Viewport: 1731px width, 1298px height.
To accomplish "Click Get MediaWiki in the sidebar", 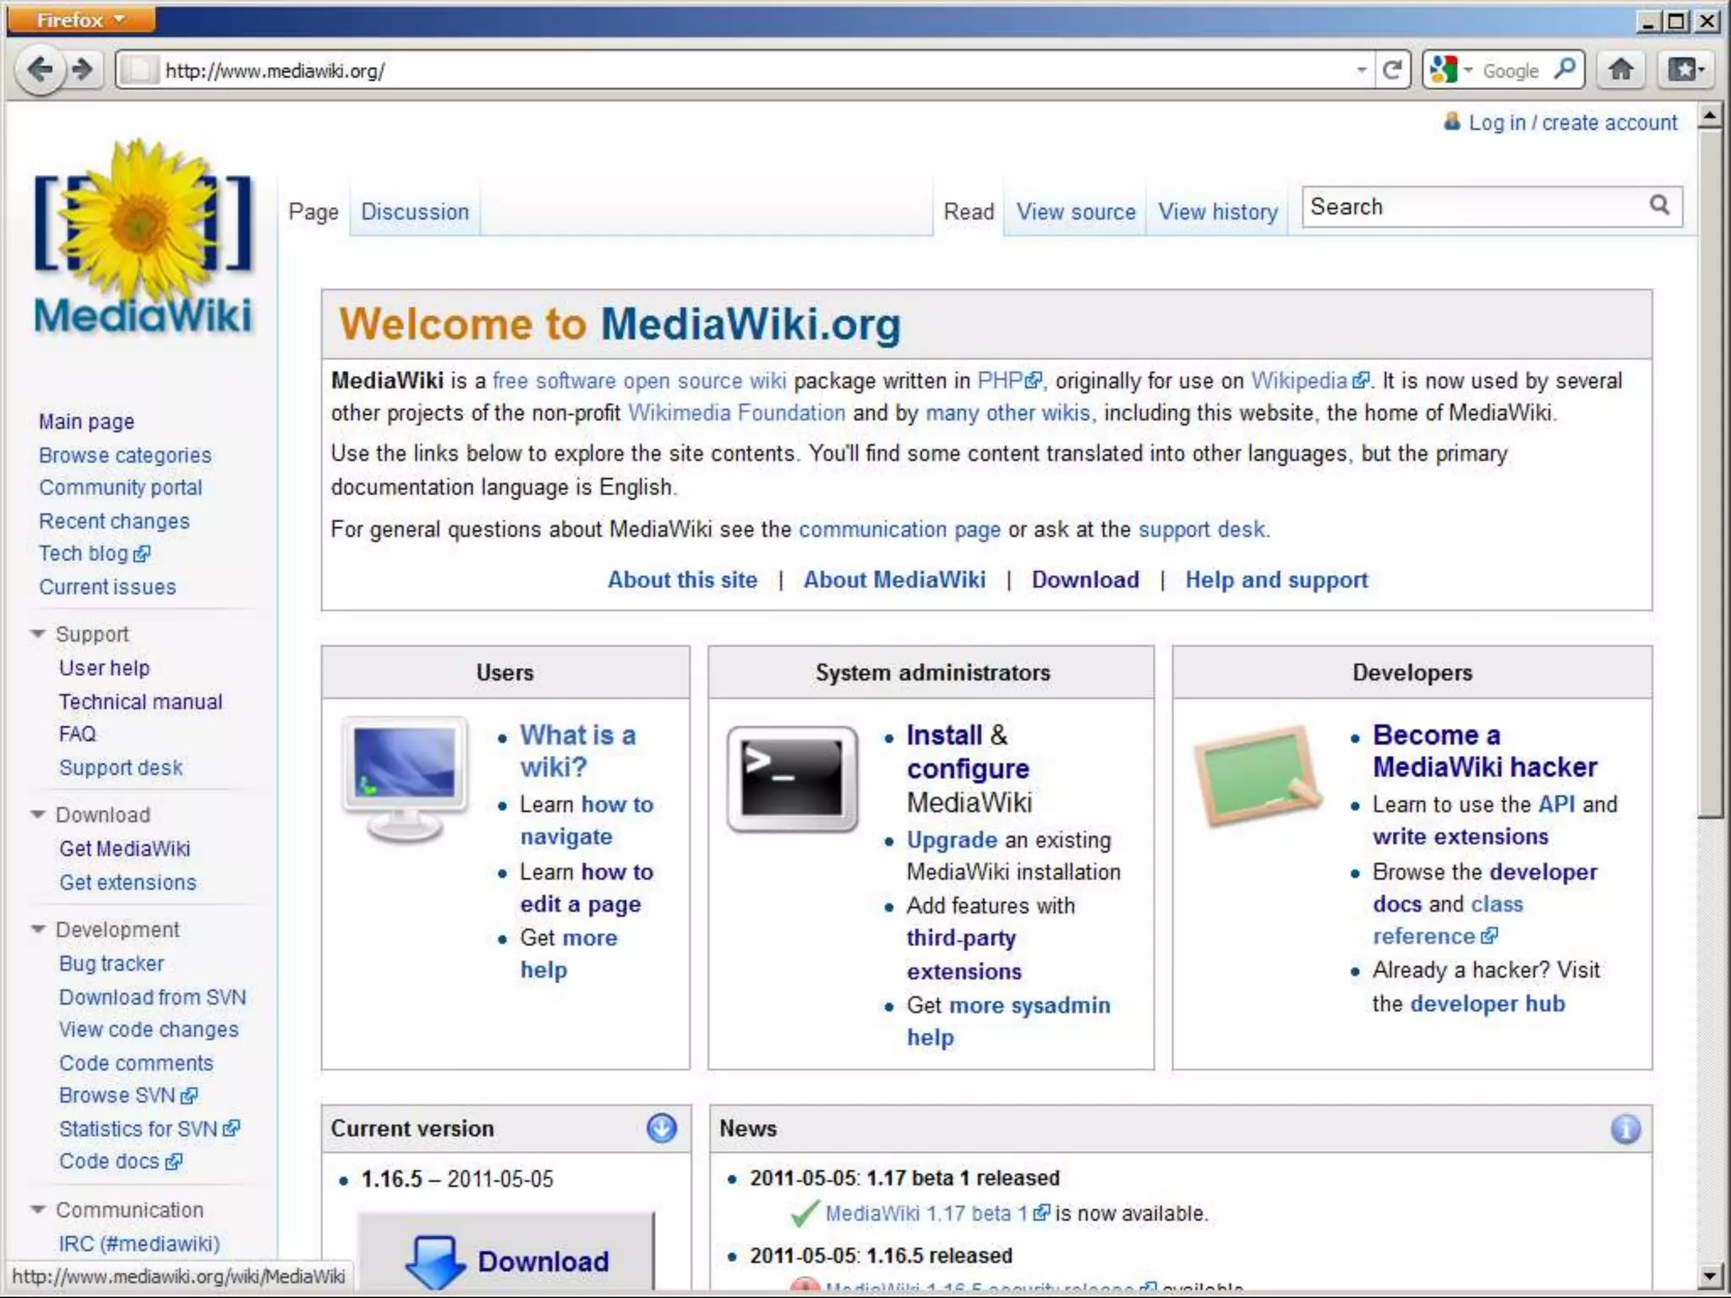I will tap(124, 848).
